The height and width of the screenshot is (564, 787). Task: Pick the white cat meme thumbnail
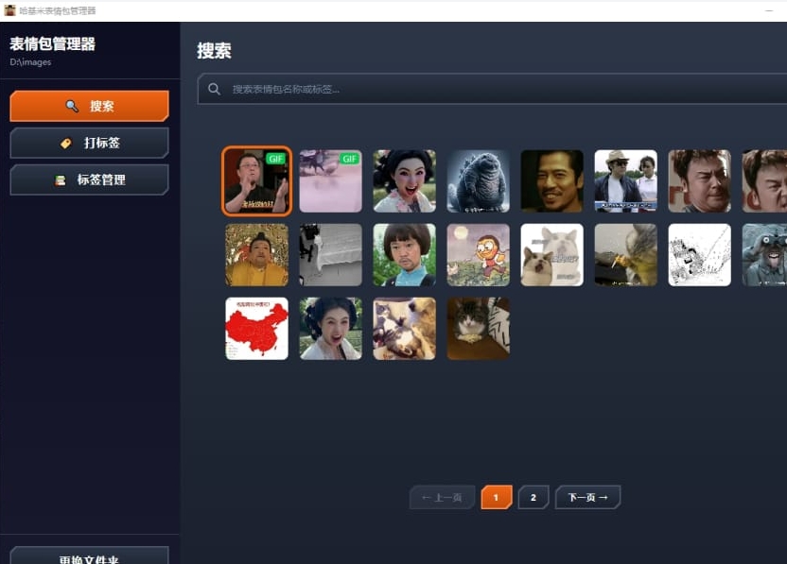click(x=551, y=254)
